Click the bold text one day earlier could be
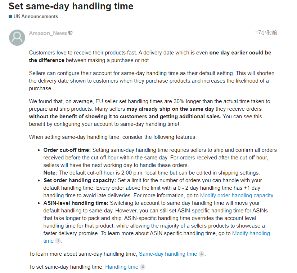 click(x=240, y=53)
